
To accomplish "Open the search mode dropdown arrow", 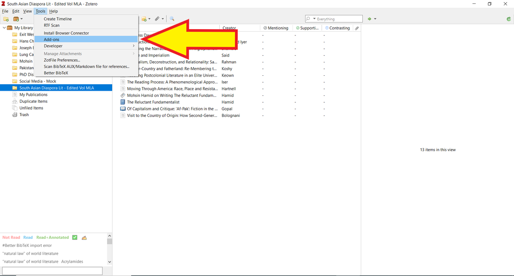I will 315,19.
